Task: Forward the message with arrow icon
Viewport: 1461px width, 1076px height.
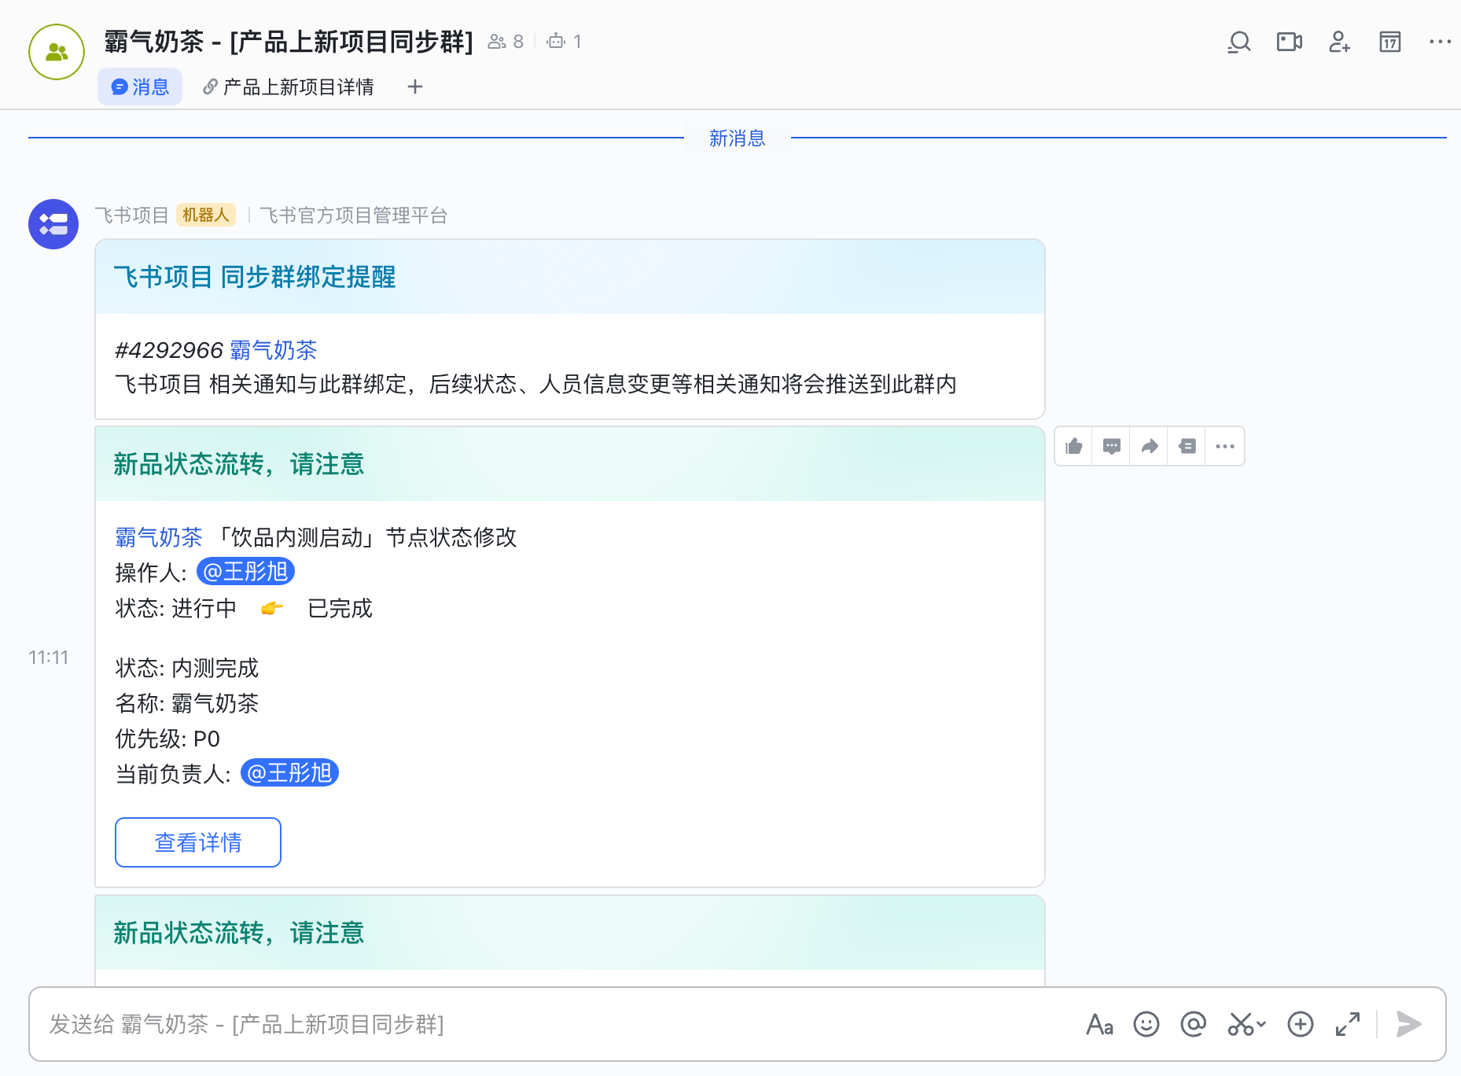Action: [x=1150, y=447]
